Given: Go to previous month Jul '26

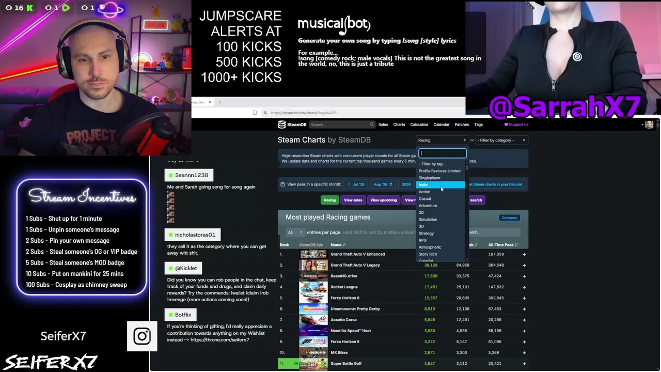Looking at the screenshot, I should pyautogui.click(x=356, y=184).
